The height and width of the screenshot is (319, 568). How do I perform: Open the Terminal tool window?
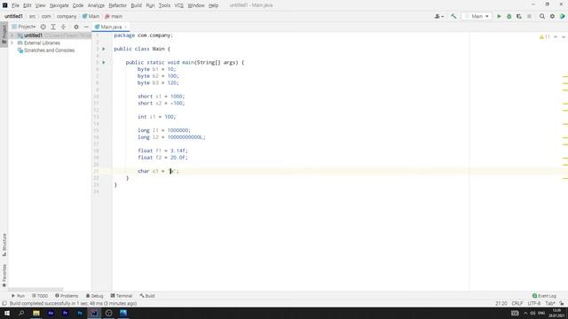pos(122,296)
